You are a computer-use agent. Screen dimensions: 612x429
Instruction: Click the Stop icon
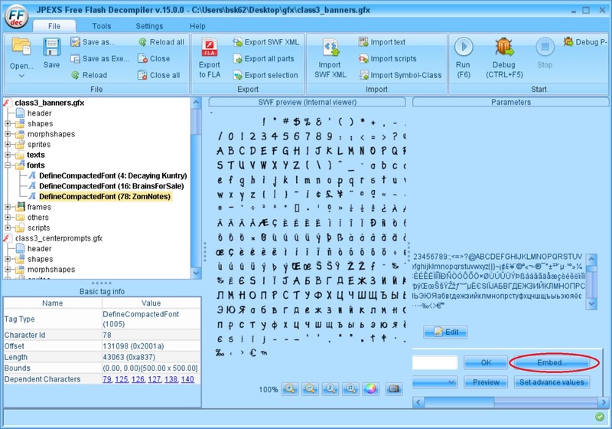tap(545, 47)
